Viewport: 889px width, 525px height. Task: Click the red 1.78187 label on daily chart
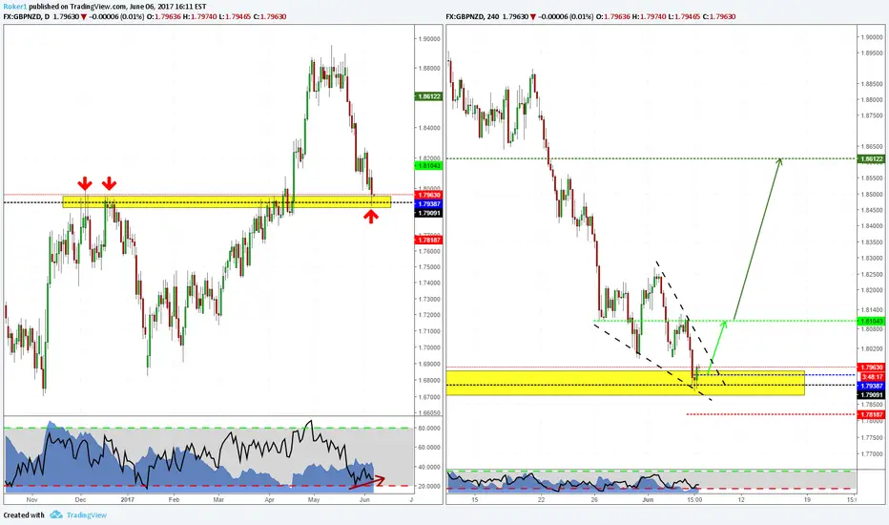click(x=428, y=241)
